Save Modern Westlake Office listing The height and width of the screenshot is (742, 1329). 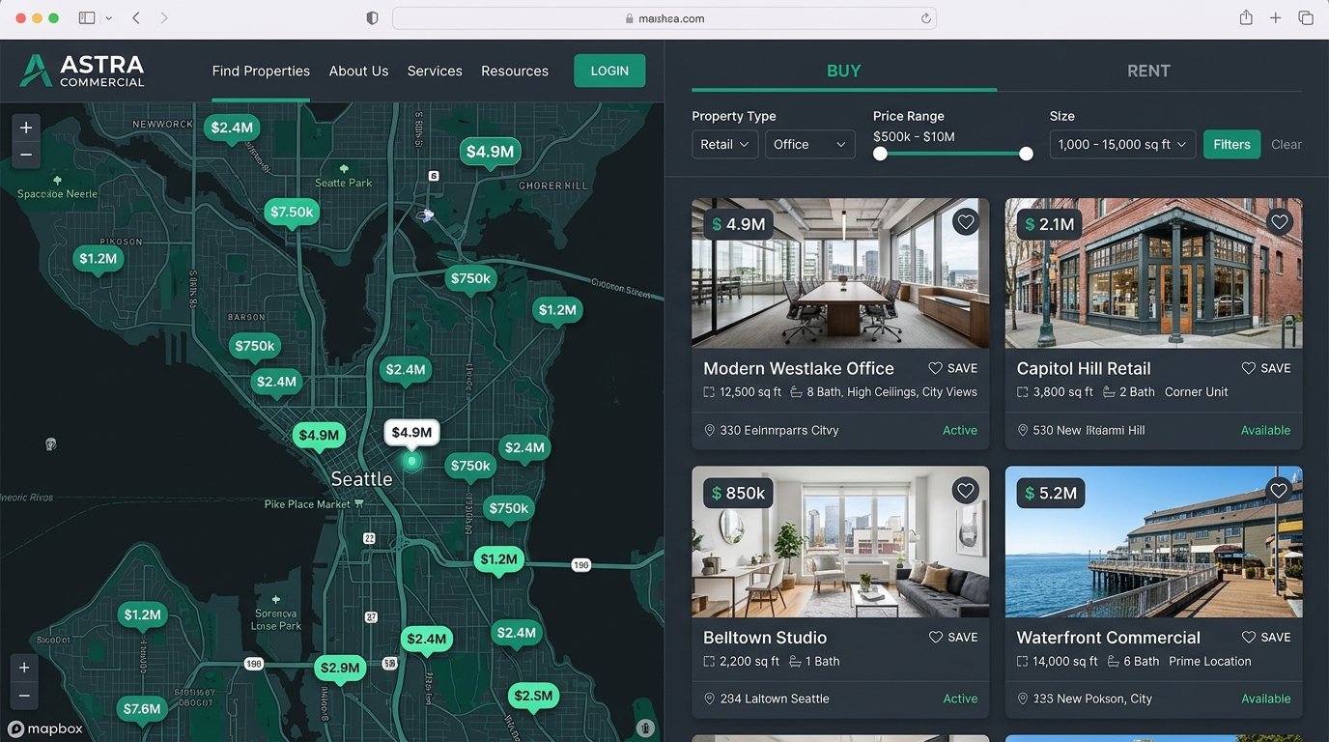[x=952, y=368]
